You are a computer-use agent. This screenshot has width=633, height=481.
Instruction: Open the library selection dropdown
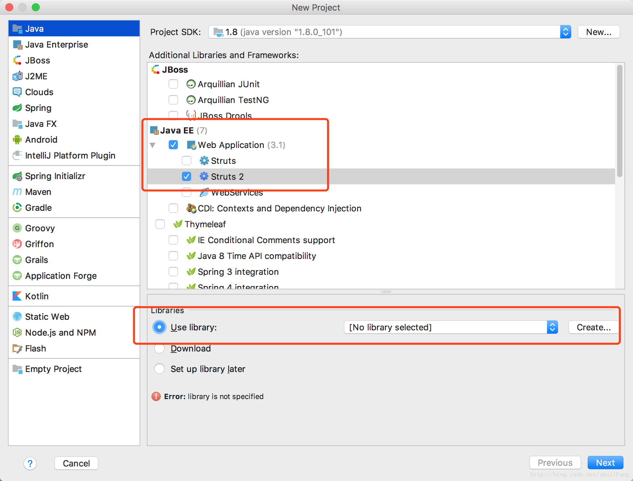451,327
